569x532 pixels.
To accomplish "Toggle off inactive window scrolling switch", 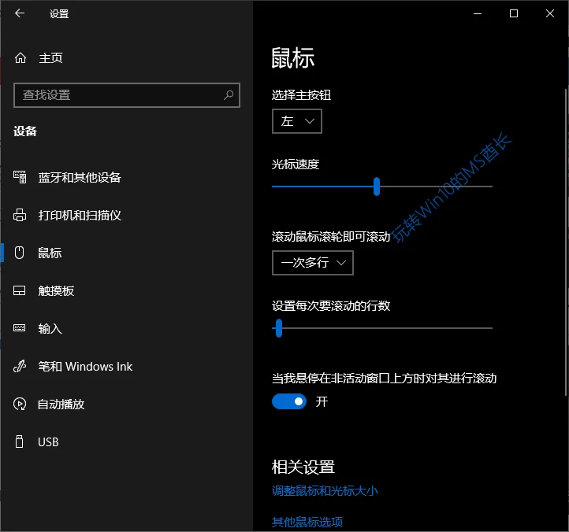I will (x=289, y=401).
